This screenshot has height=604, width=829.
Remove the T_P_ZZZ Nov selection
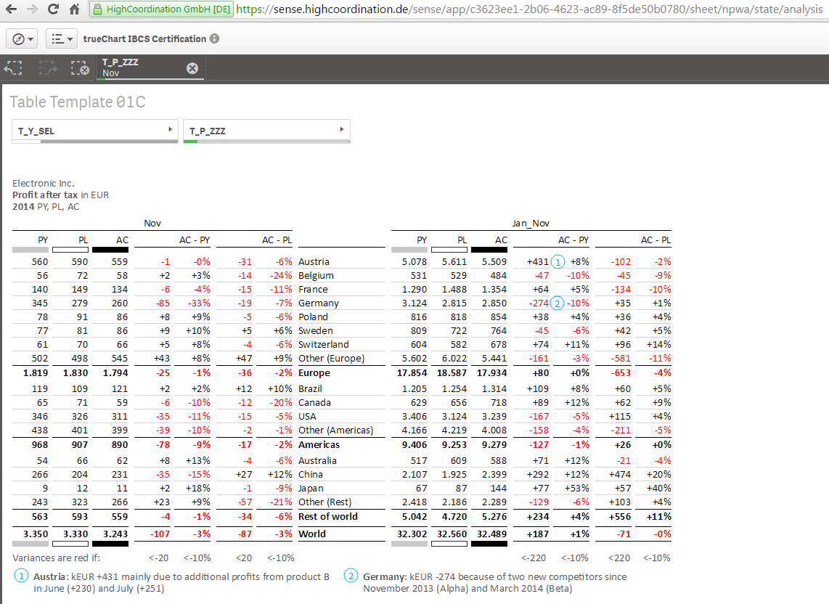pos(192,68)
